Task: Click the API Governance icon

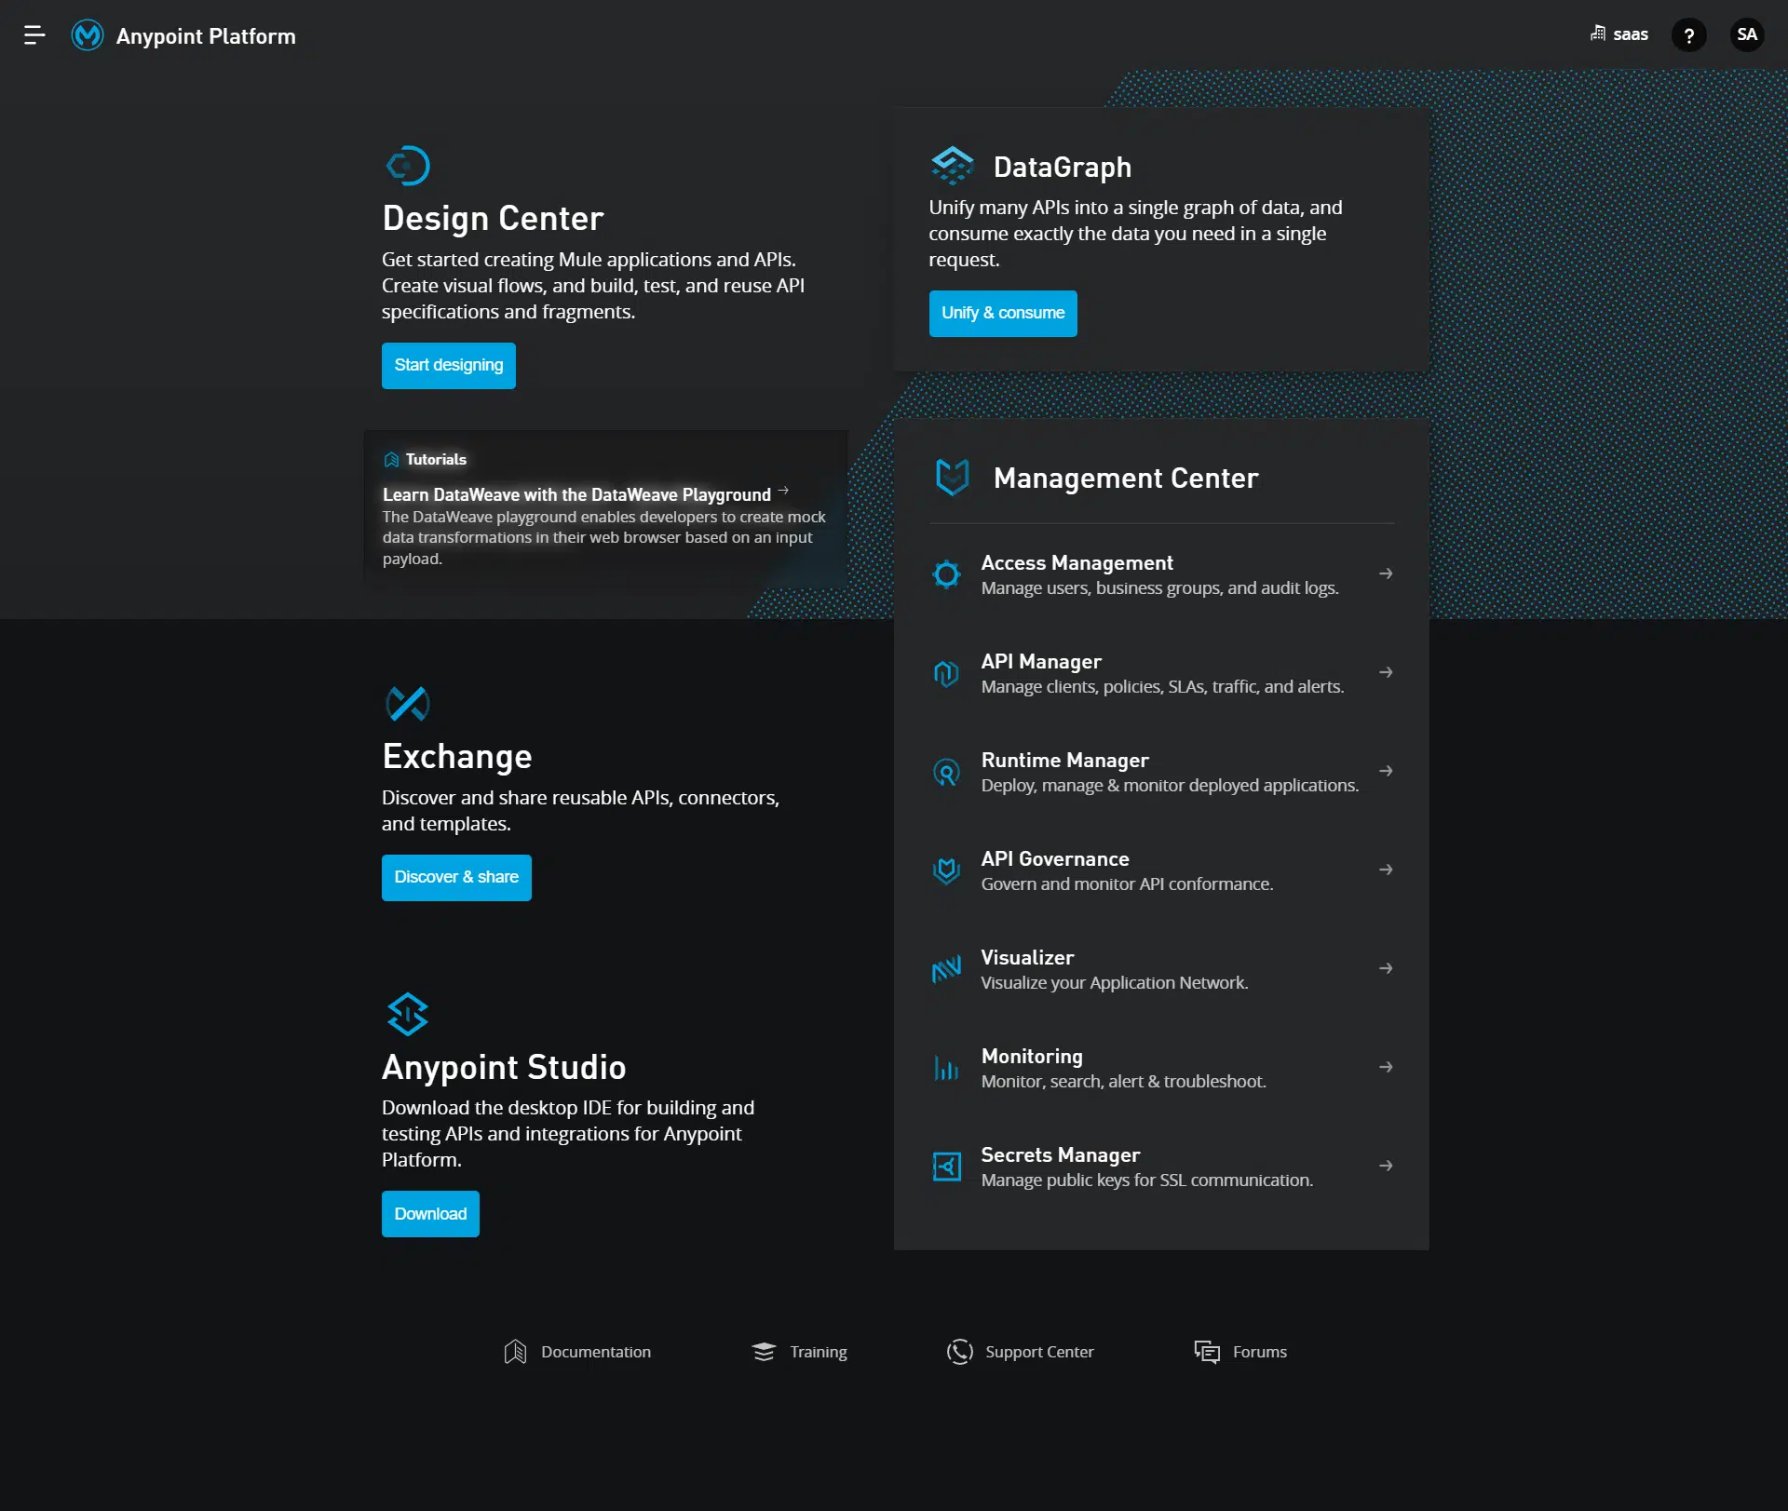Action: [x=946, y=870]
